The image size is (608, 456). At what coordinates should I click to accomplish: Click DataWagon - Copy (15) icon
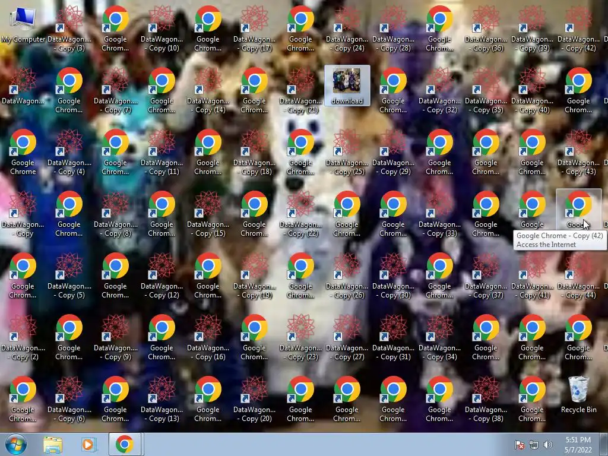(x=208, y=213)
